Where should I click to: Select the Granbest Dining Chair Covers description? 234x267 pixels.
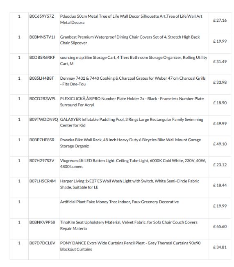click(130, 40)
